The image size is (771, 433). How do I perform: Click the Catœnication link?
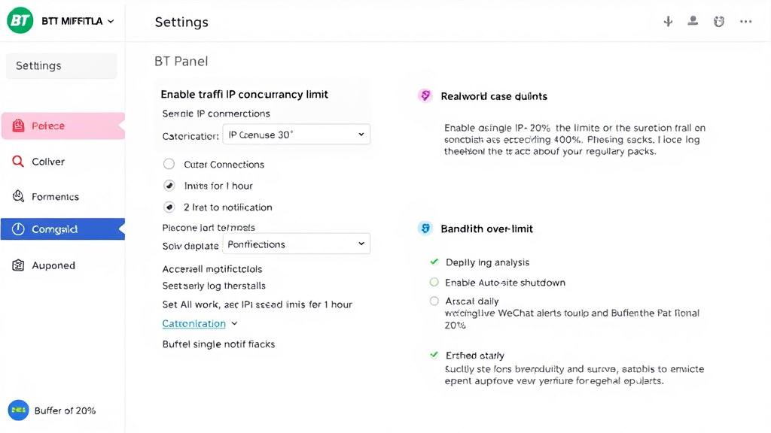click(194, 323)
